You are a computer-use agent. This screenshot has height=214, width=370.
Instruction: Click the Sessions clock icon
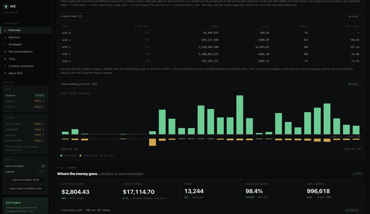point(5,37)
